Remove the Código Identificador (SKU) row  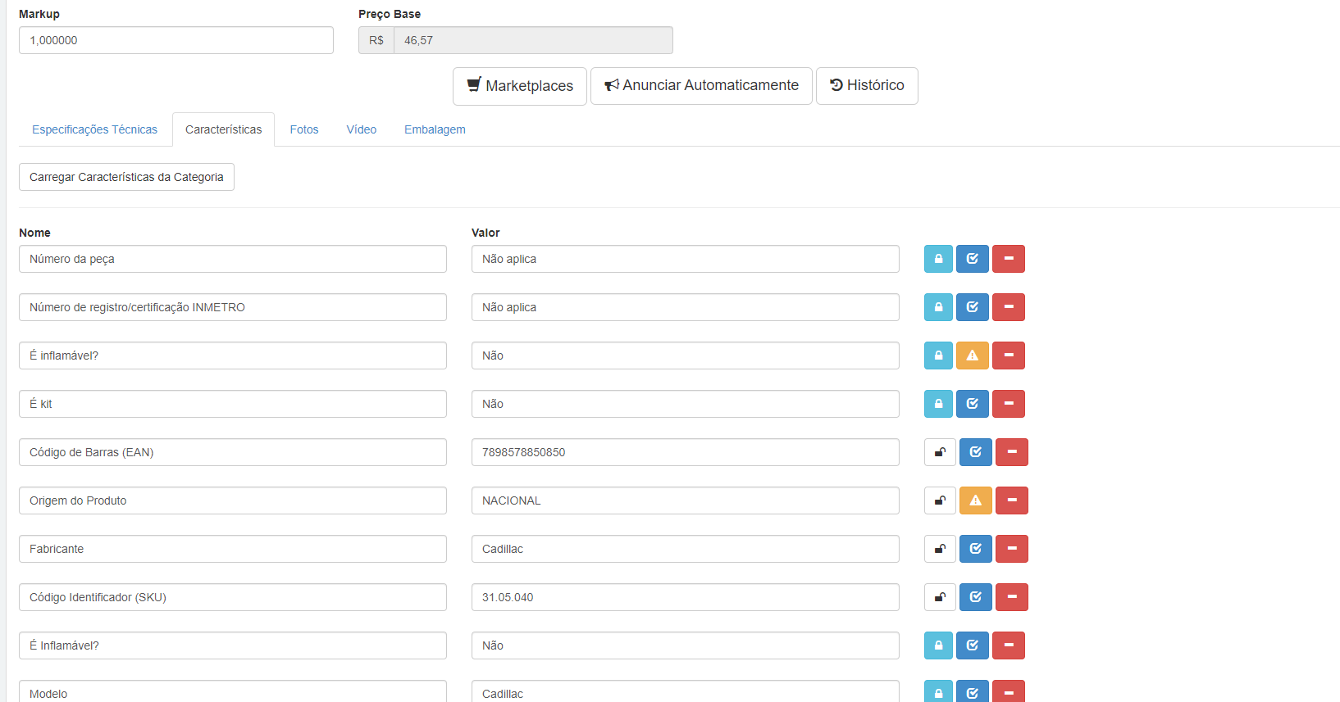click(1012, 597)
